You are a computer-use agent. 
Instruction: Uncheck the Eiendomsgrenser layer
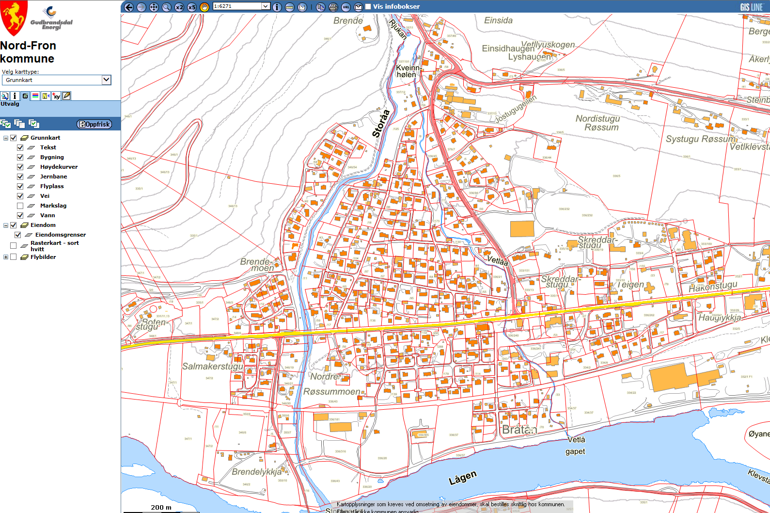point(18,235)
